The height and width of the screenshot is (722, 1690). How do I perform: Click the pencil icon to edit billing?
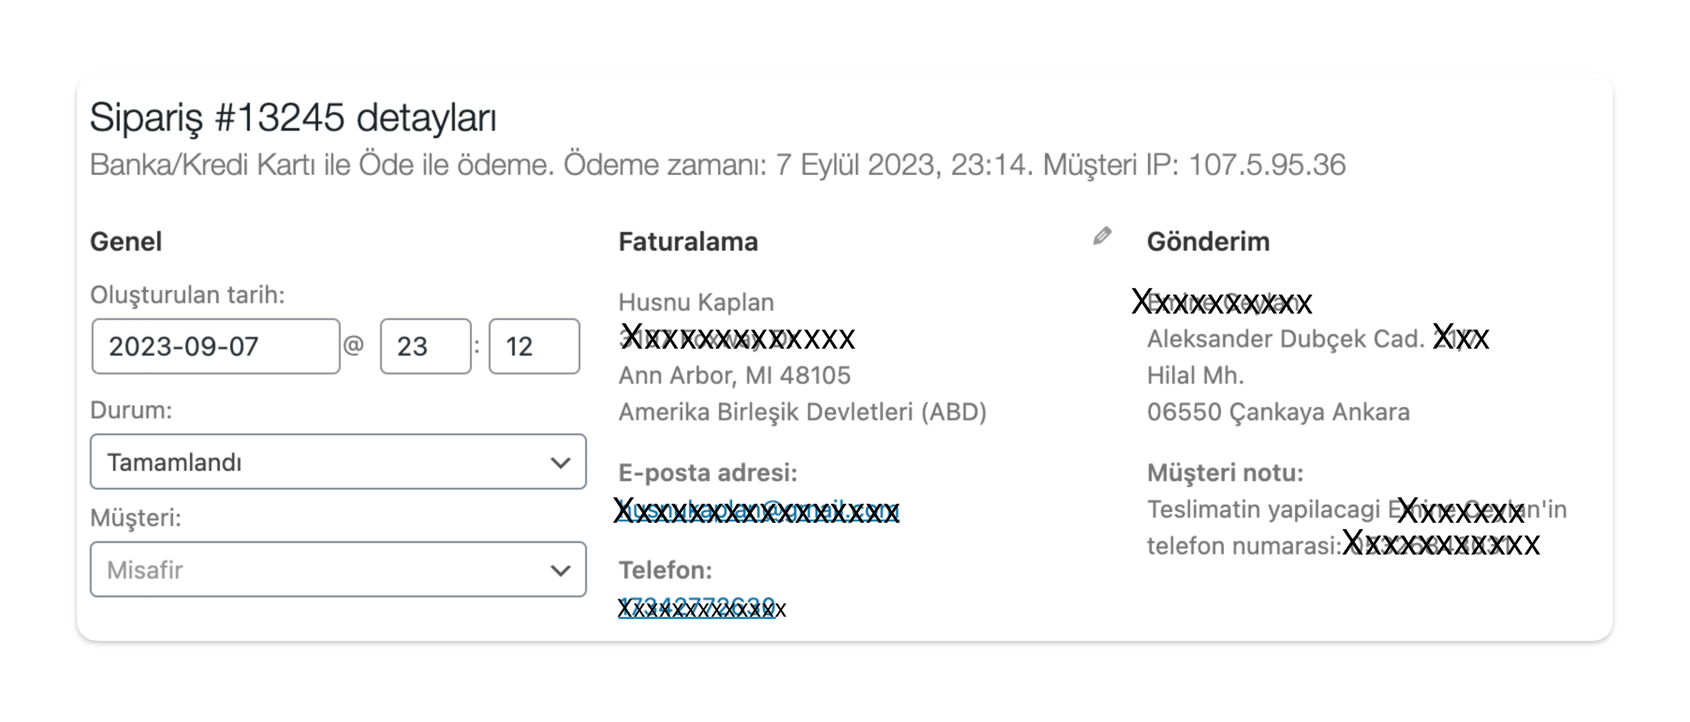point(1102,236)
